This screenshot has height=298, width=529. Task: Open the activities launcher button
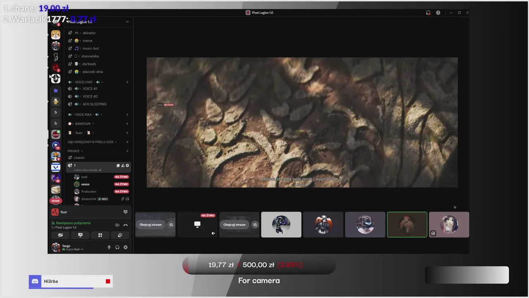click(100, 235)
